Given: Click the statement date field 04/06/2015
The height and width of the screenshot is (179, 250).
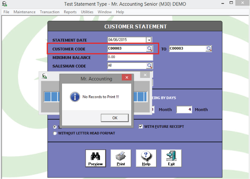Looking at the screenshot, I should 127,40.
